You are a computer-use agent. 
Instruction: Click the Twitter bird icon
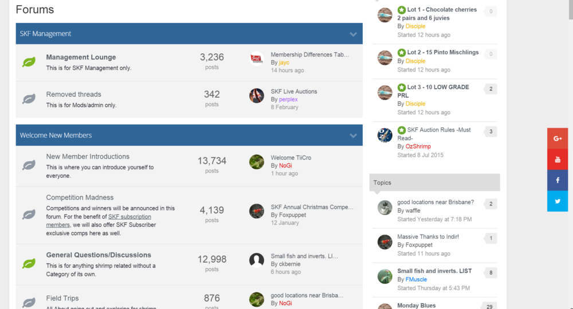558,201
